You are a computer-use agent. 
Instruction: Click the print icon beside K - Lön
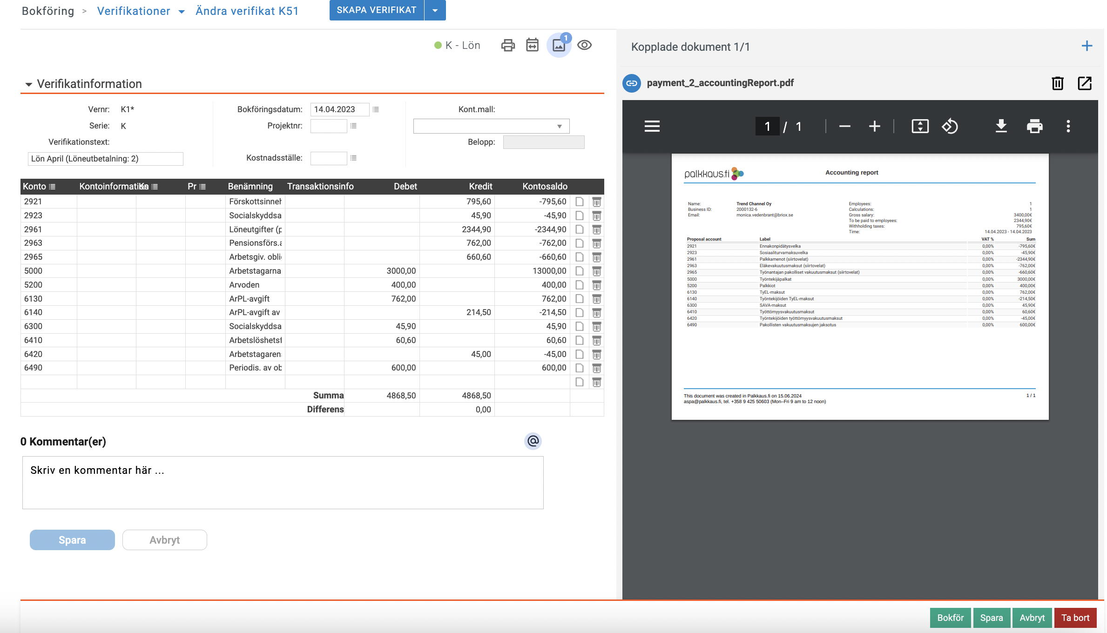click(x=508, y=45)
